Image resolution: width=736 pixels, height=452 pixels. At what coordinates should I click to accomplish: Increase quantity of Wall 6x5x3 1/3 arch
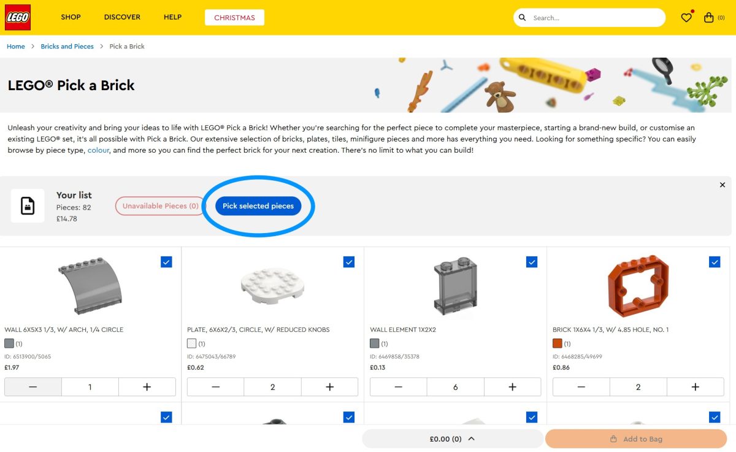pyautogui.click(x=147, y=387)
